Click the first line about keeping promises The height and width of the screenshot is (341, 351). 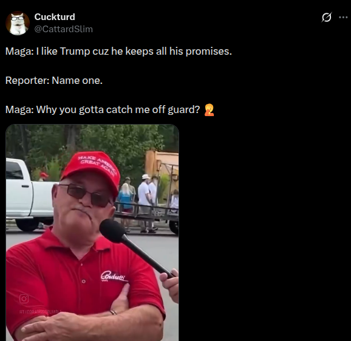click(x=118, y=51)
